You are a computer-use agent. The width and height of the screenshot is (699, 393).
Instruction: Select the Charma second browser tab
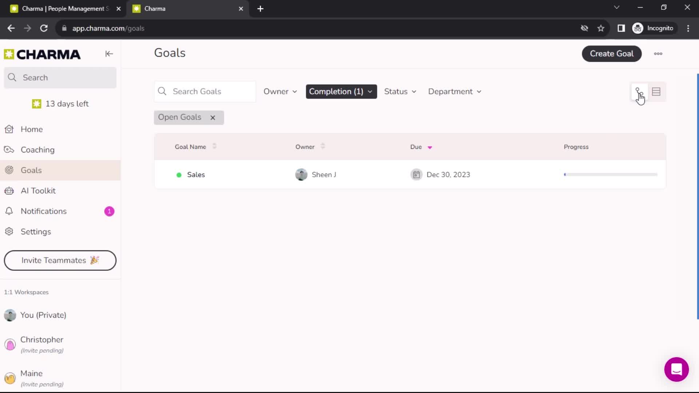(187, 9)
